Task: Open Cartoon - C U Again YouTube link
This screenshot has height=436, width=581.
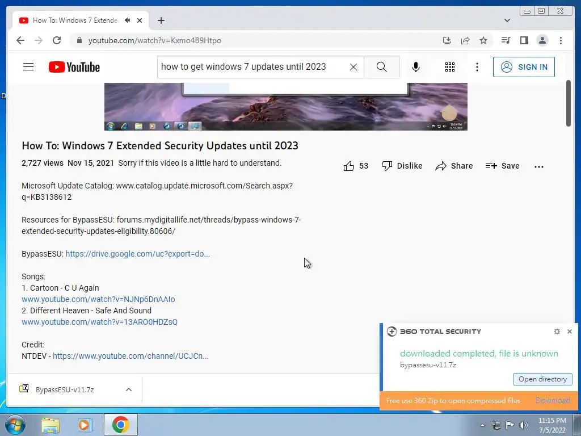Action: click(x=98, y=299)
